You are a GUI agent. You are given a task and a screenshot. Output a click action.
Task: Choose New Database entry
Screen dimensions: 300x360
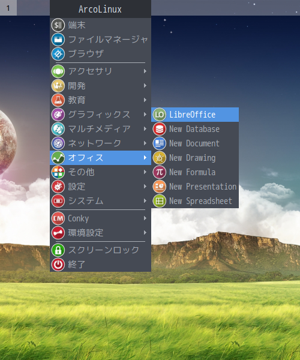(x=195, y=129)
